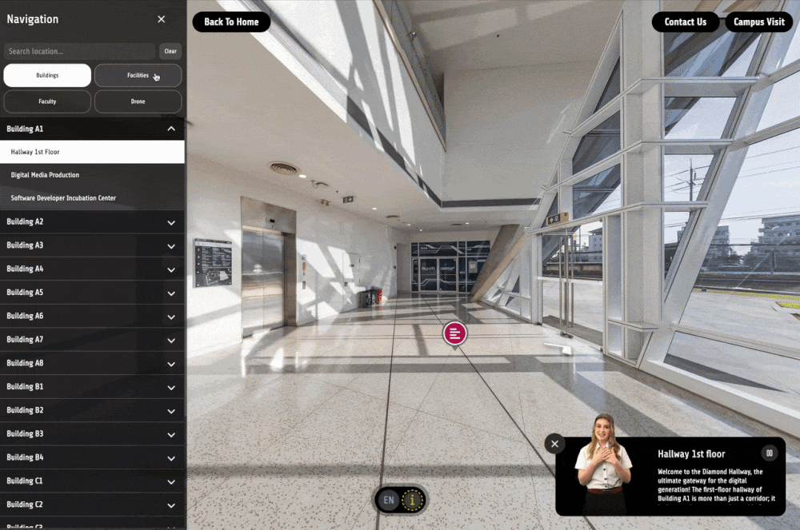The image size is (800, 530).
Task: Expand the Building C2 section
Action: [x=92, y=504]
